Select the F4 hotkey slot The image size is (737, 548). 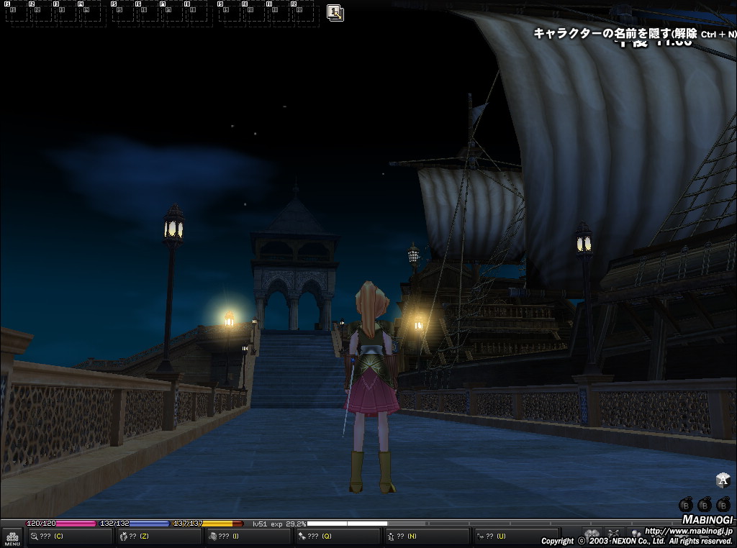point(89,12)
